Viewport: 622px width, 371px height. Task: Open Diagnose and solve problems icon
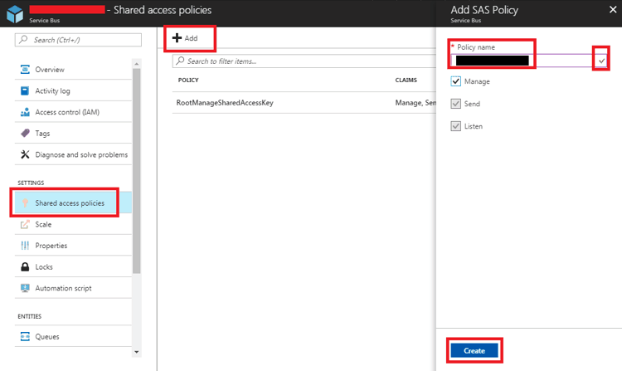tap(26, 154)
